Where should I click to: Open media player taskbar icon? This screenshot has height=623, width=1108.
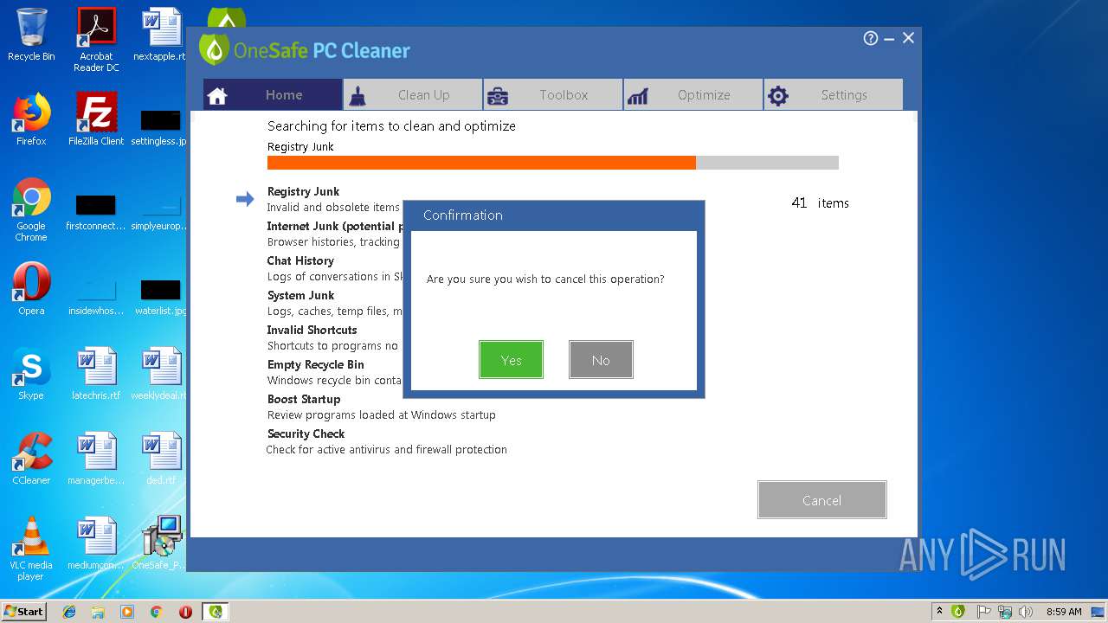[x=127, y=612]
